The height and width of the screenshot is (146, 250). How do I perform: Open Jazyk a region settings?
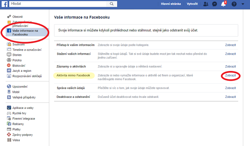(22, 71)
